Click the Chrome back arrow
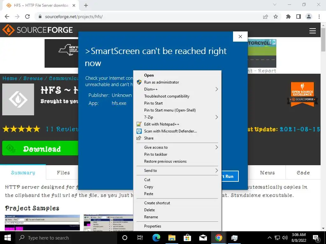The width and height of the screenshot is (326, 244). 7,17
